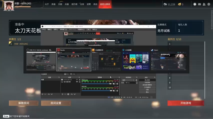
Task: Toggle visibility eye of video capture device source
Action: [x=77, y=80]
